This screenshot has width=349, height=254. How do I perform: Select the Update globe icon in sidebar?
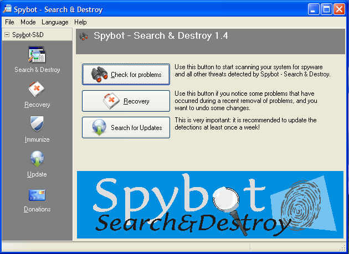pyautogui.click(x=37, y=159)
